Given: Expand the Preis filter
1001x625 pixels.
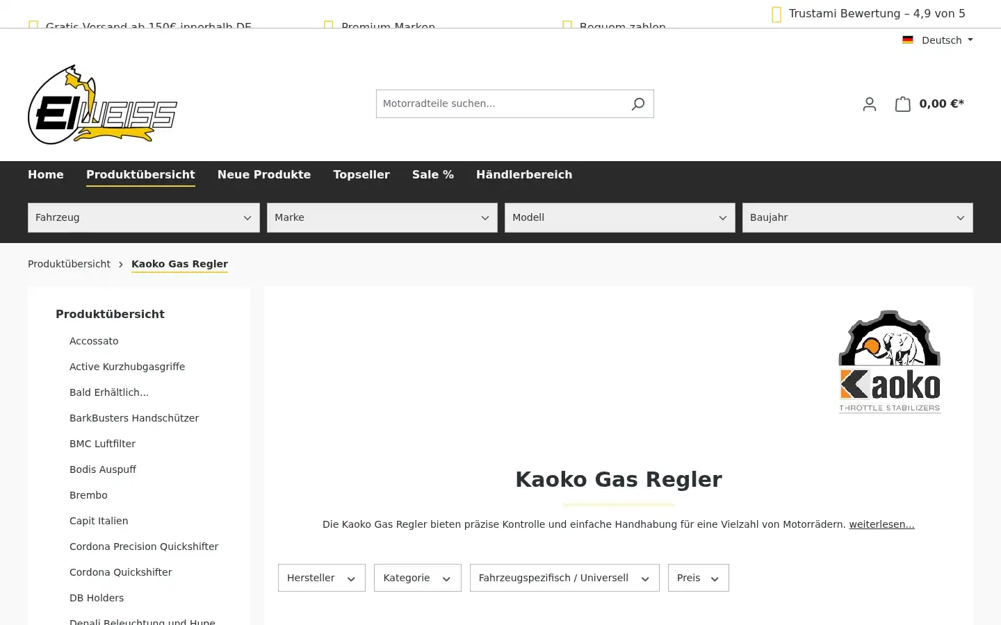Looking at the screenshot, I should tap(699, 578).
